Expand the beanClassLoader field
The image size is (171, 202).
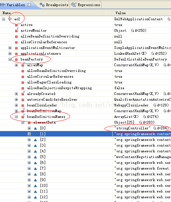pos(16,105)
